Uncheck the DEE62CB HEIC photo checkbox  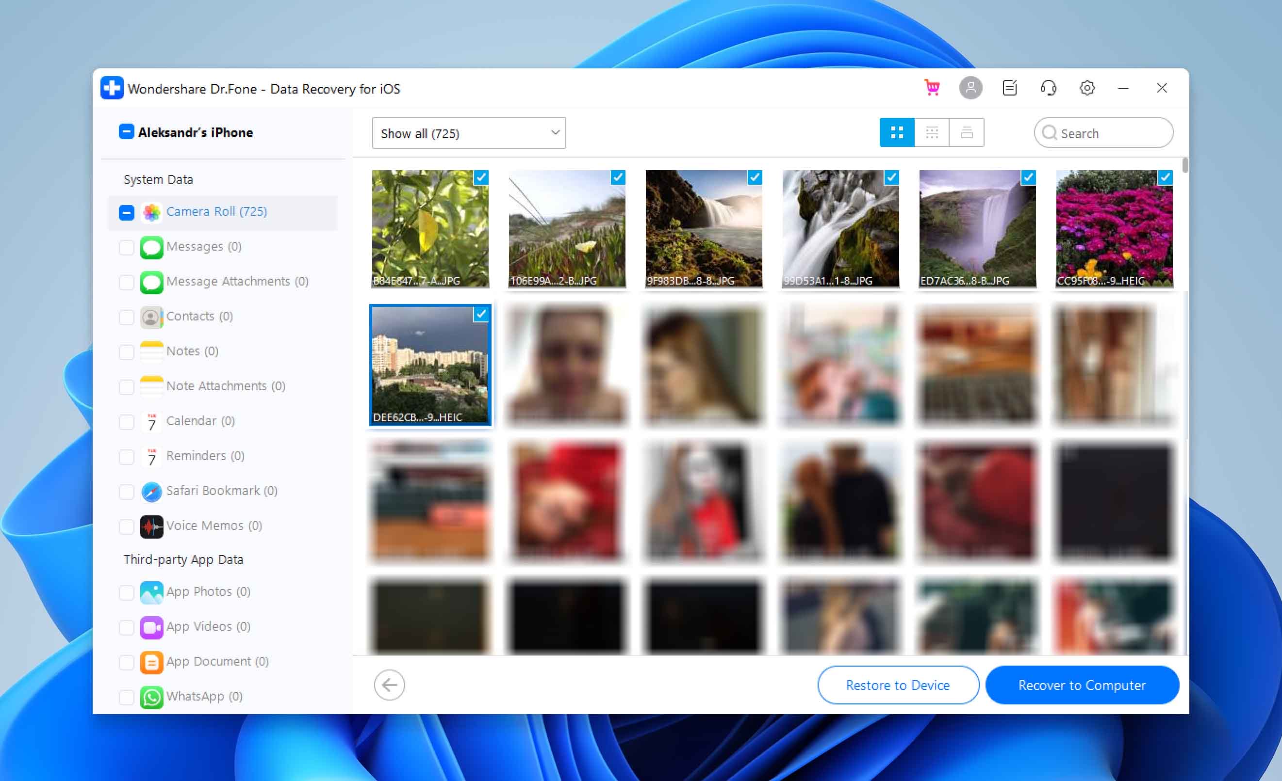point(481,314)
